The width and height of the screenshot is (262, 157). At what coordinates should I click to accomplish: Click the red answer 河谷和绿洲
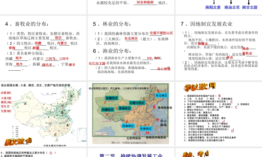pos(145,2)
